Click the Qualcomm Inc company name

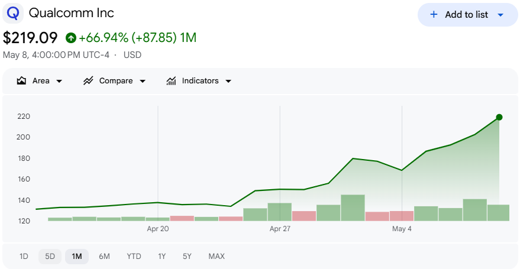click(x=72, y=13)
